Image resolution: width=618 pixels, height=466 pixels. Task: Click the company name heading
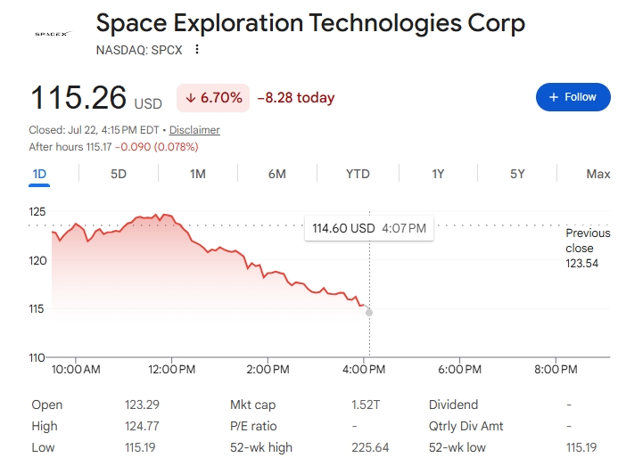coord(310,23)
